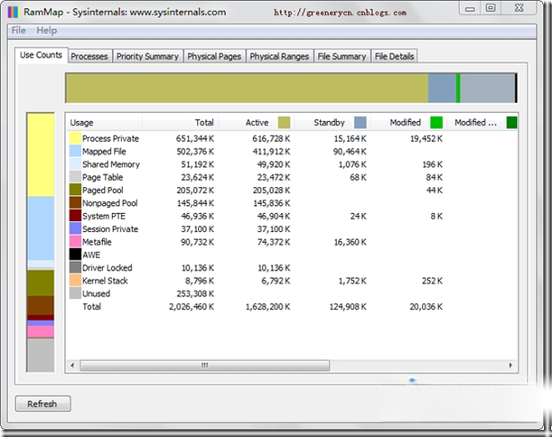The image size is (552, 437).
Task: Select the Metafile row label
Action: [x=97, y=242]
